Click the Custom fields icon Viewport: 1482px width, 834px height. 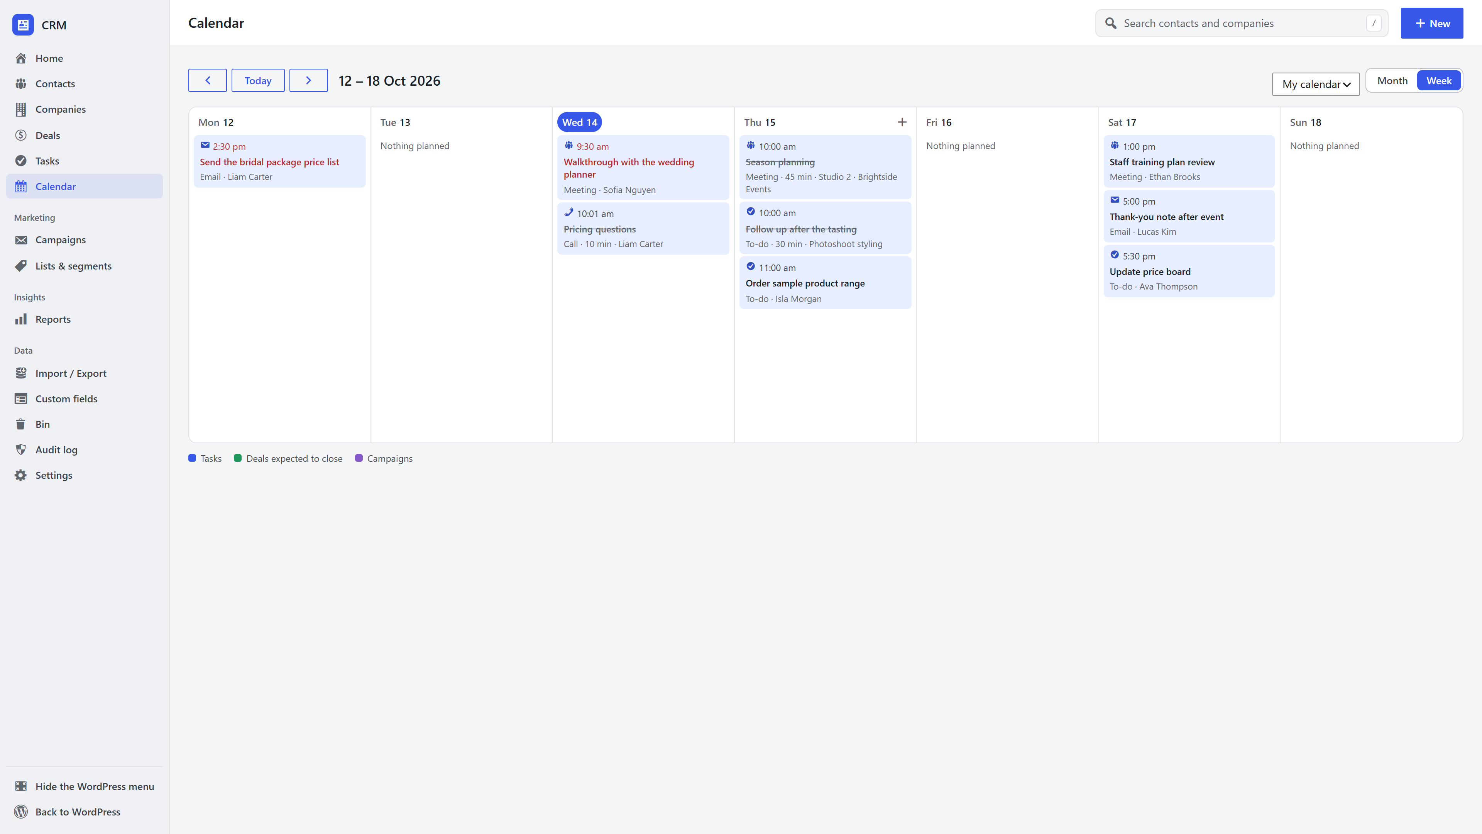click(21, 399)
